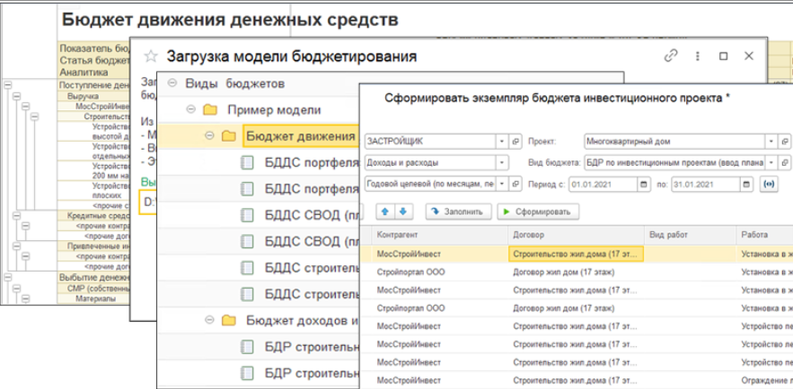Screen dimensions: 793x389
Task: Select the Бюджет движения tree row
Action: click(258, 136)
